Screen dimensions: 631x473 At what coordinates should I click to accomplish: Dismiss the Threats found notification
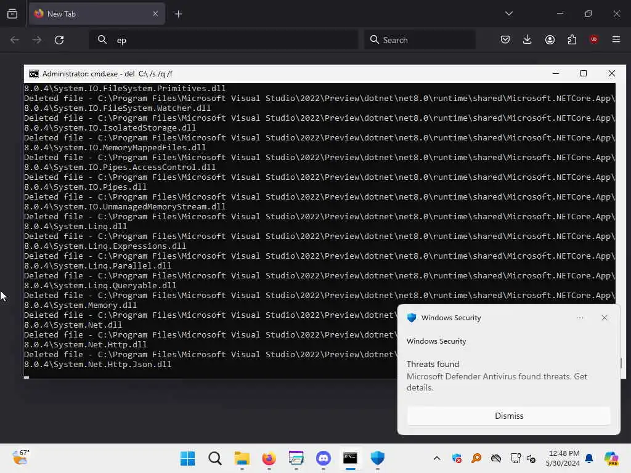tap(508, 416)
